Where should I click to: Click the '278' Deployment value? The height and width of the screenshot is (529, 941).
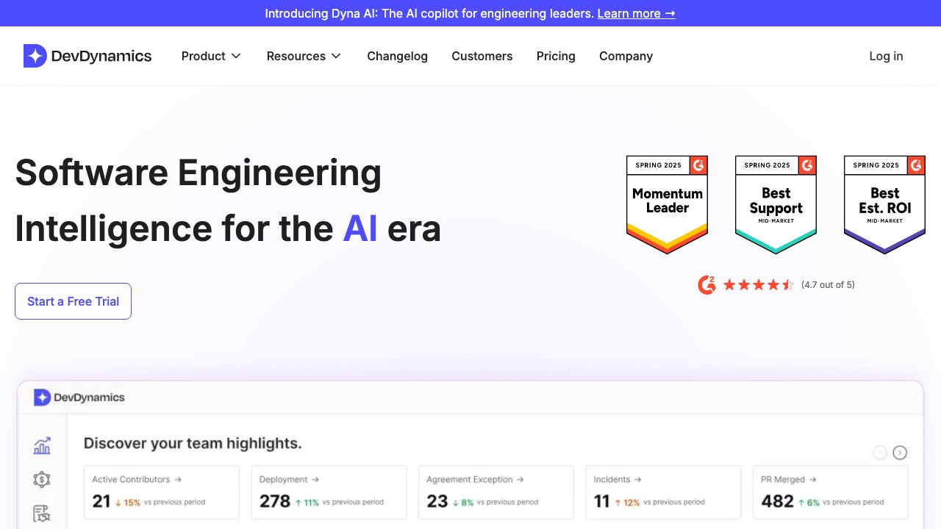pos(275,501)
